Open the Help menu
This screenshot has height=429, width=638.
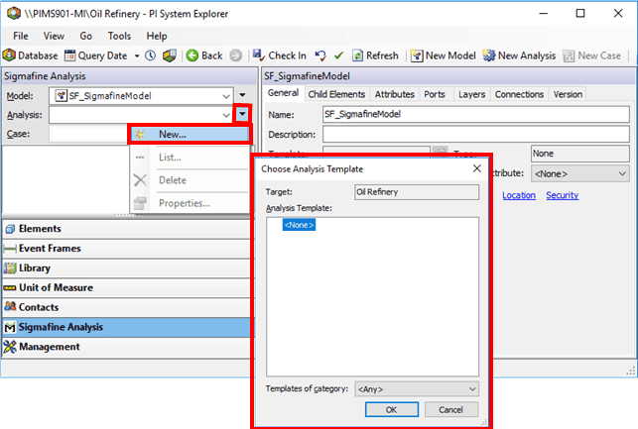157,36
